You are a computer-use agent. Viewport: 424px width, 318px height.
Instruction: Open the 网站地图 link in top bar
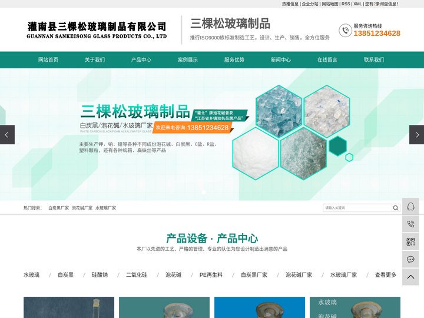[x=330, y=4]
